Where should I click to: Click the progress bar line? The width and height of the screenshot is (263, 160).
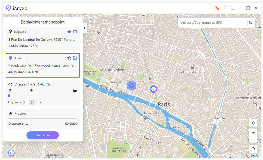tap(43, 119)
